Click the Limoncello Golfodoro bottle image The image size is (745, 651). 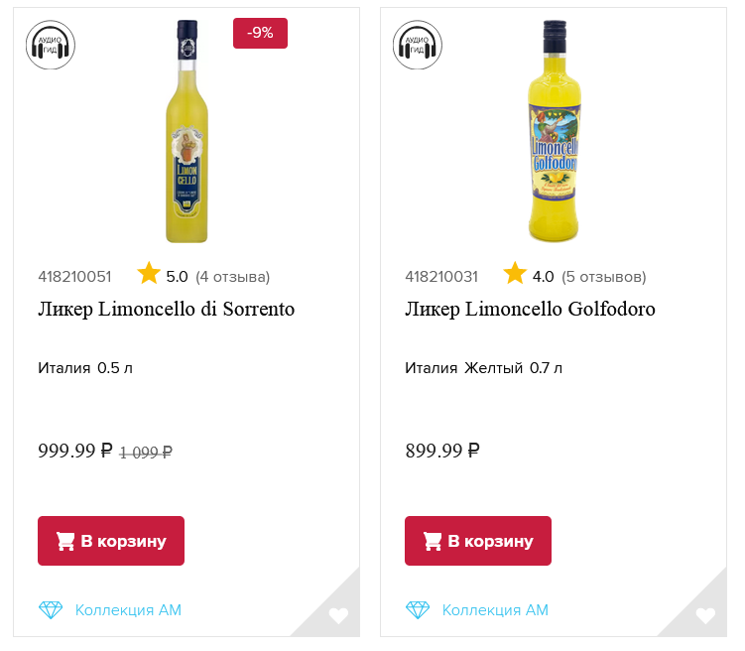554,132
